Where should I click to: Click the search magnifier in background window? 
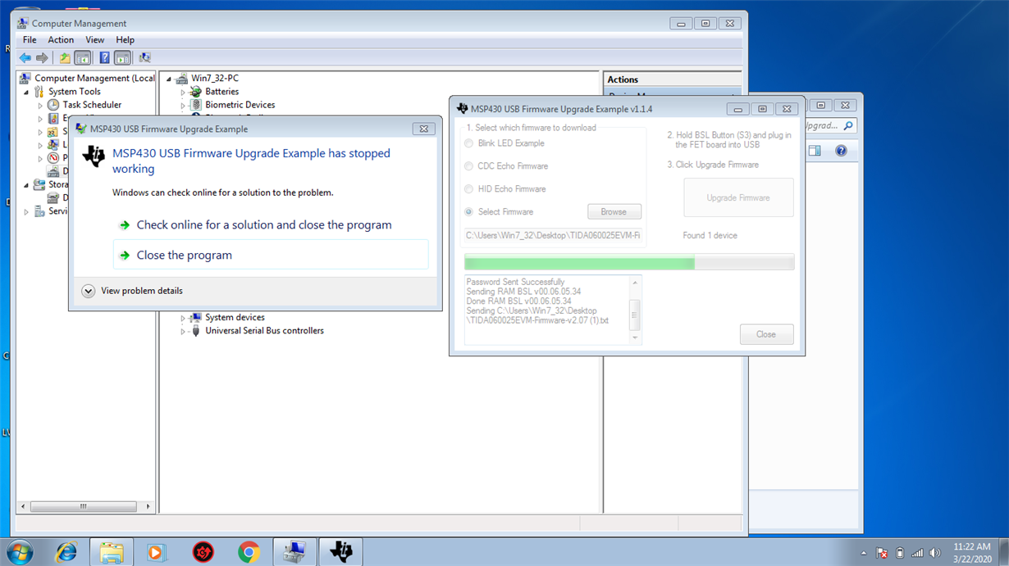point(848,125)
